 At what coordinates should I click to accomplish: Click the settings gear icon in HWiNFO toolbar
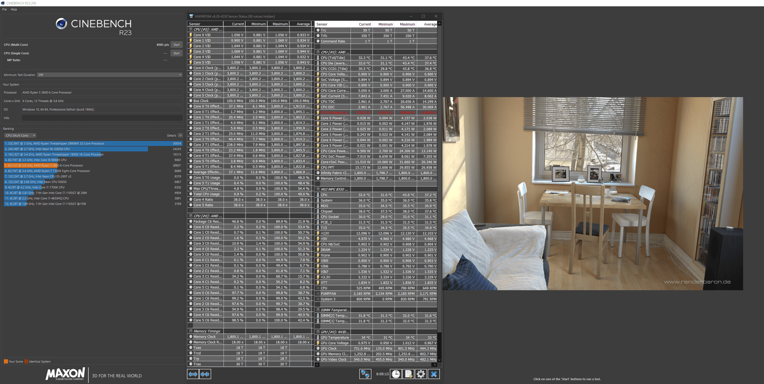420,374
